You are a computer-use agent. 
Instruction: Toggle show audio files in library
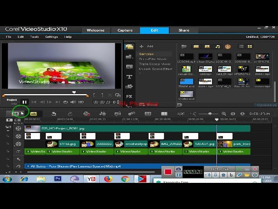point(218,47)
